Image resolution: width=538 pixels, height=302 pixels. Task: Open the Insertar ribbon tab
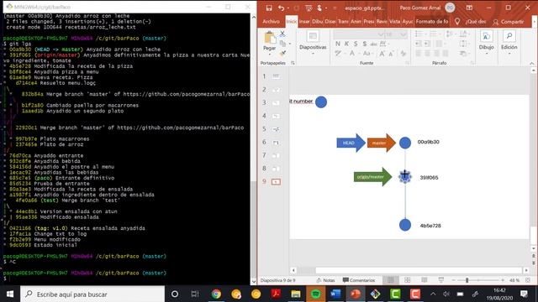(304, 21)
